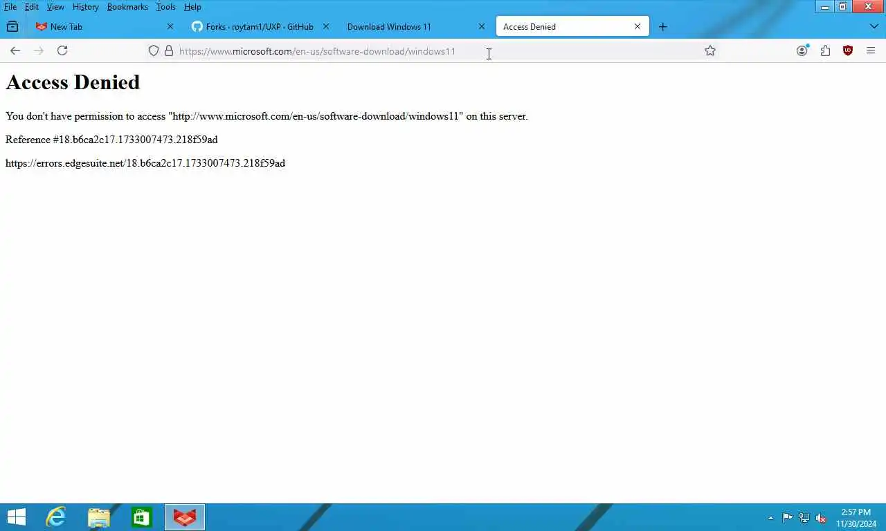Restore down the browser window

[842, 7]
